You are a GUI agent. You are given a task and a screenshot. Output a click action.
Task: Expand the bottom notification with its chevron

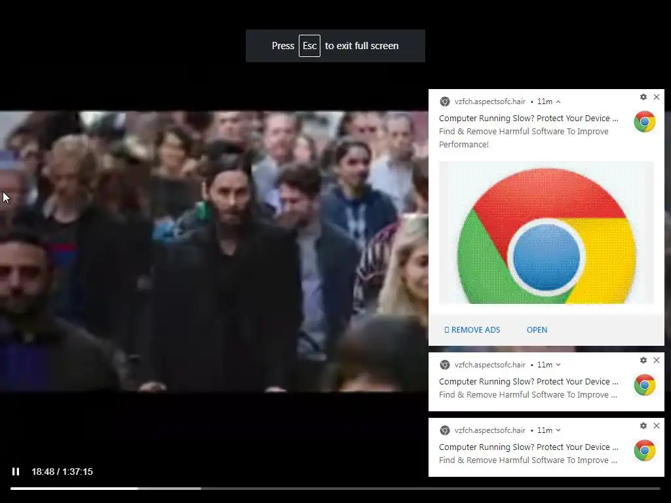(558, 430)
